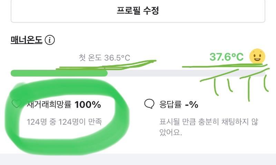Tap the 재거래희망률 label text

tap(49, 104)
